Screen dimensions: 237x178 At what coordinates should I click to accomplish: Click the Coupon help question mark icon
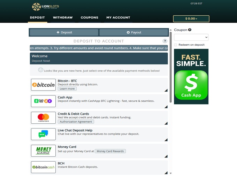tap(190, 30)
